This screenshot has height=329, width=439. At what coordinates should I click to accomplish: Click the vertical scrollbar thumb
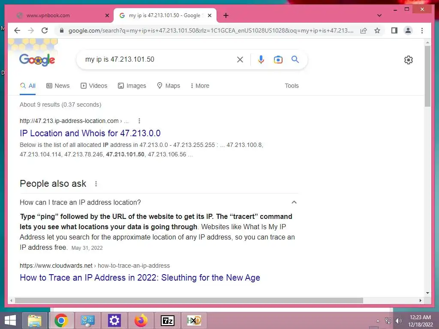pos(427,76)
